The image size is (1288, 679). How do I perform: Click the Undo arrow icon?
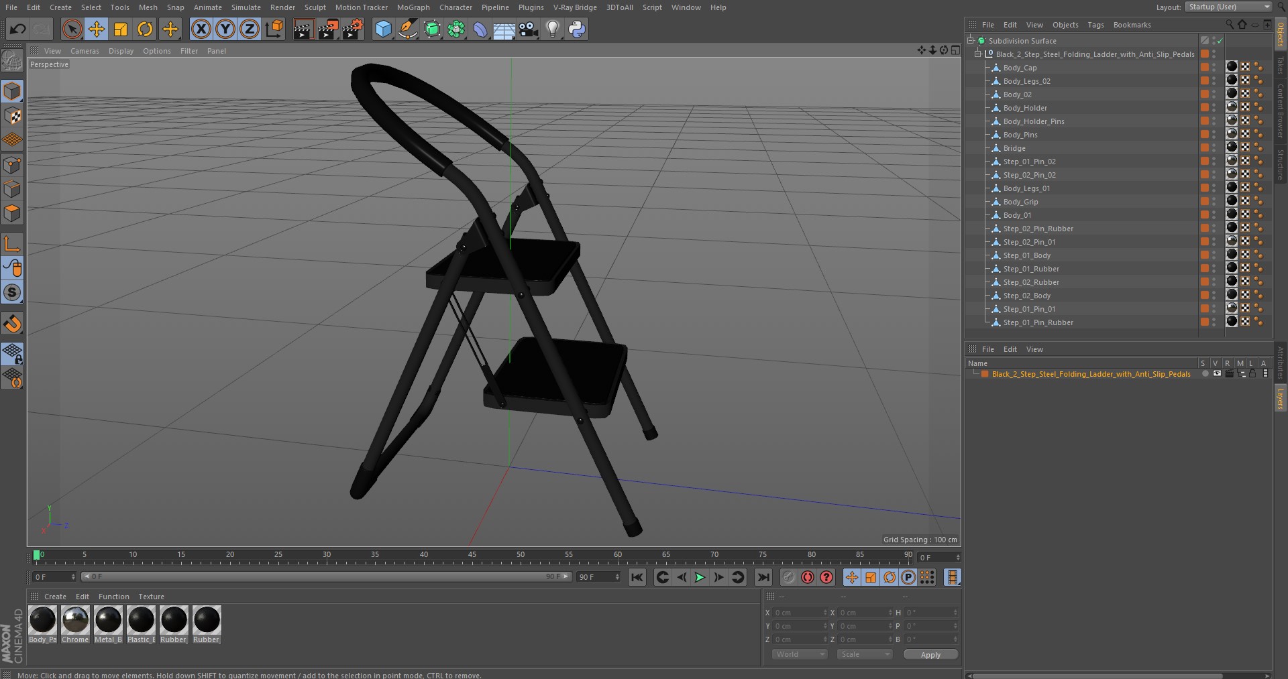point(18,29)
